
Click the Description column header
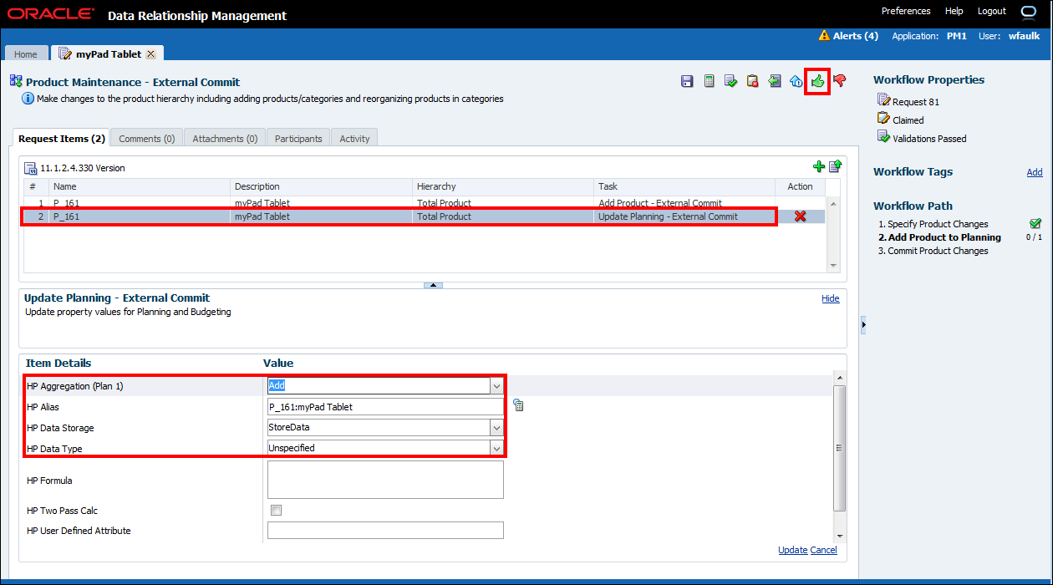[322, 186]
